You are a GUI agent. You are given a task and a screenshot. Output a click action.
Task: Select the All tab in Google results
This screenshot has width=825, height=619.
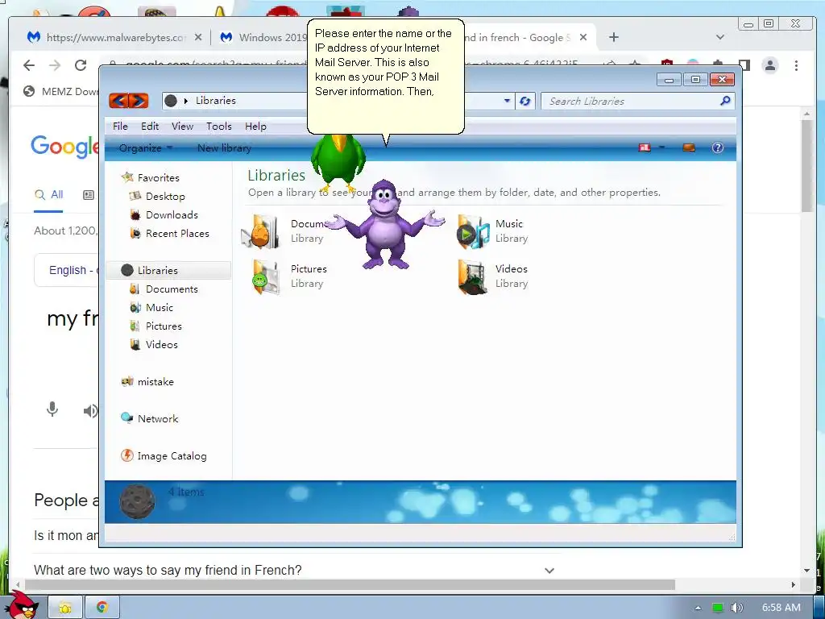[x=48, y=195]
